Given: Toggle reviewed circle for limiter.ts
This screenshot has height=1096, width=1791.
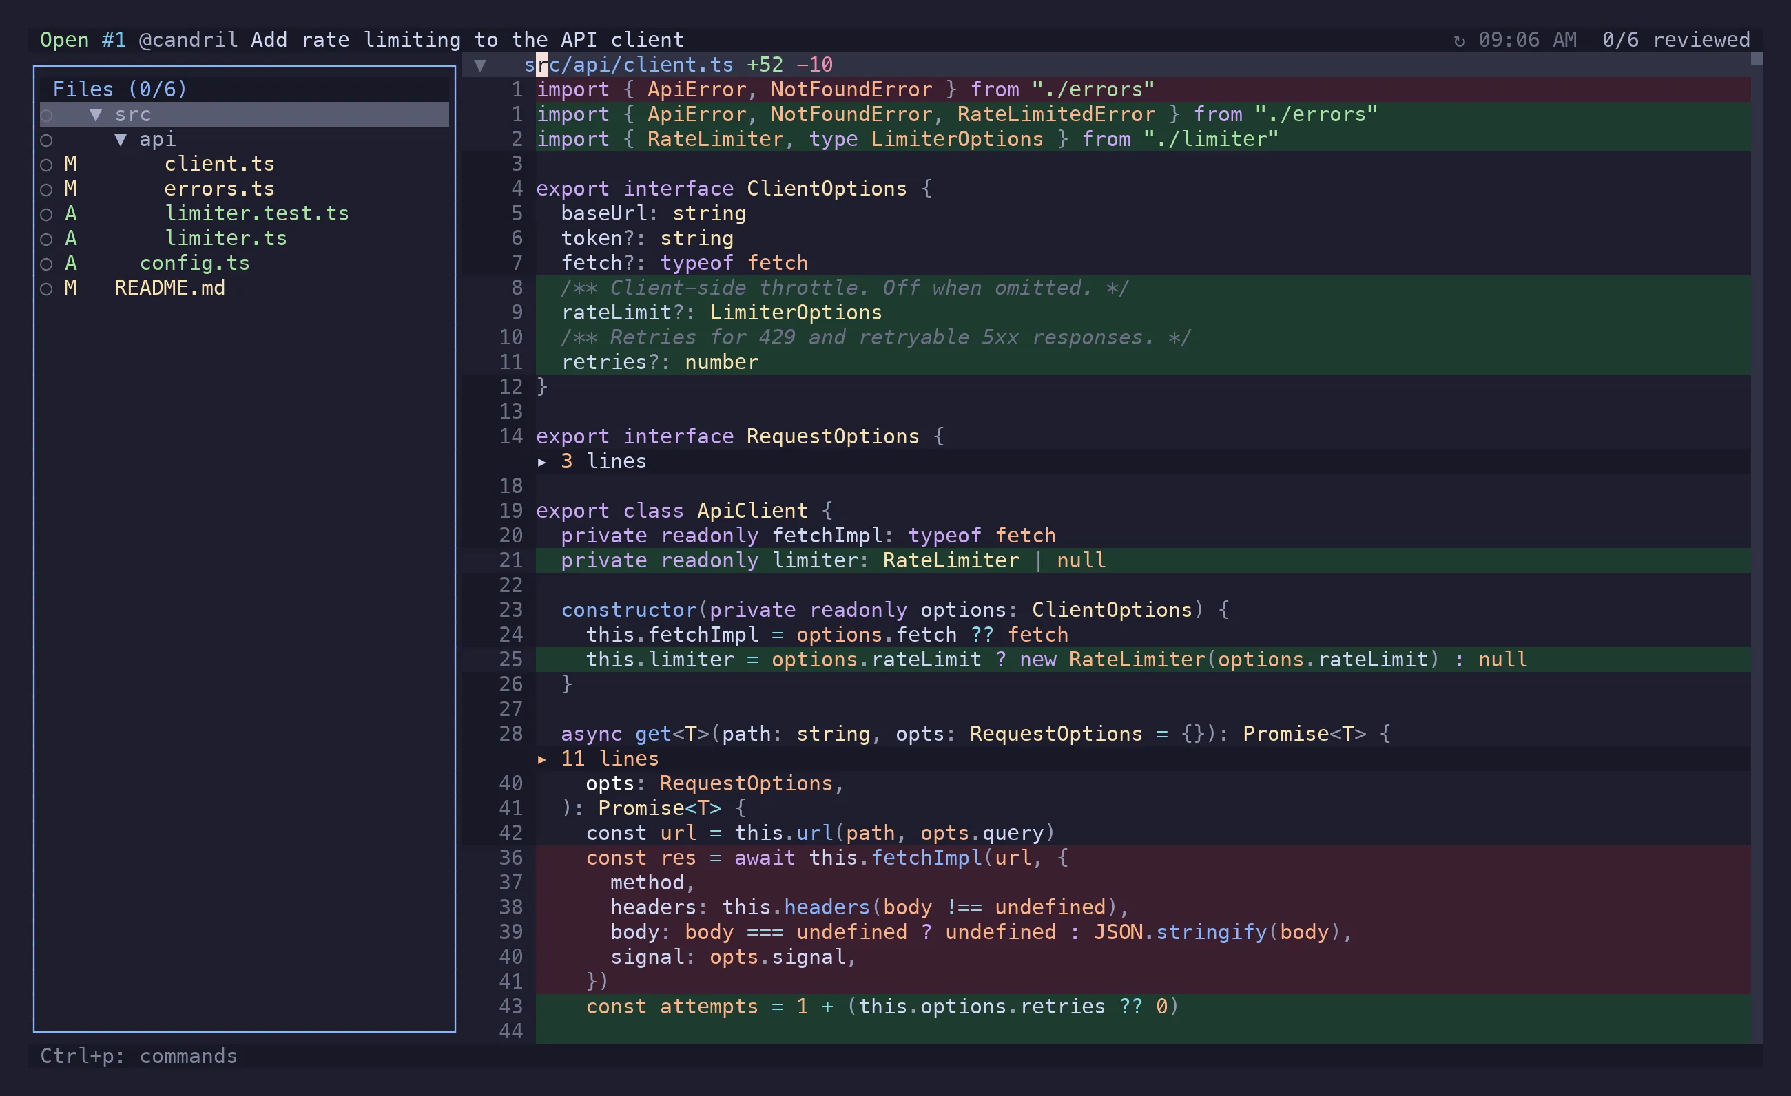Looking at the screenshot, I should [x=47, y=239].
